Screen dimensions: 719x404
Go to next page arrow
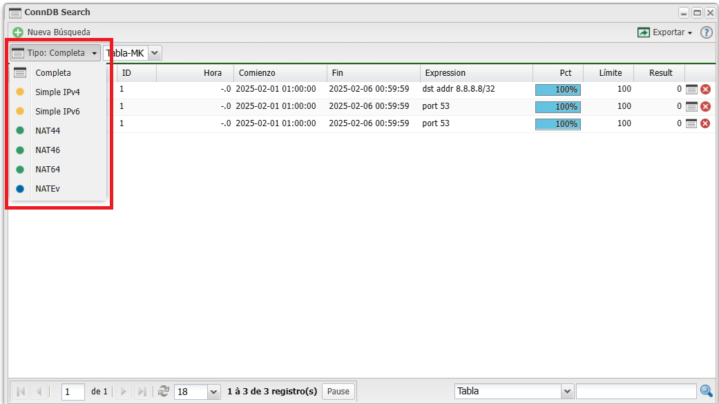click(124, 391)
